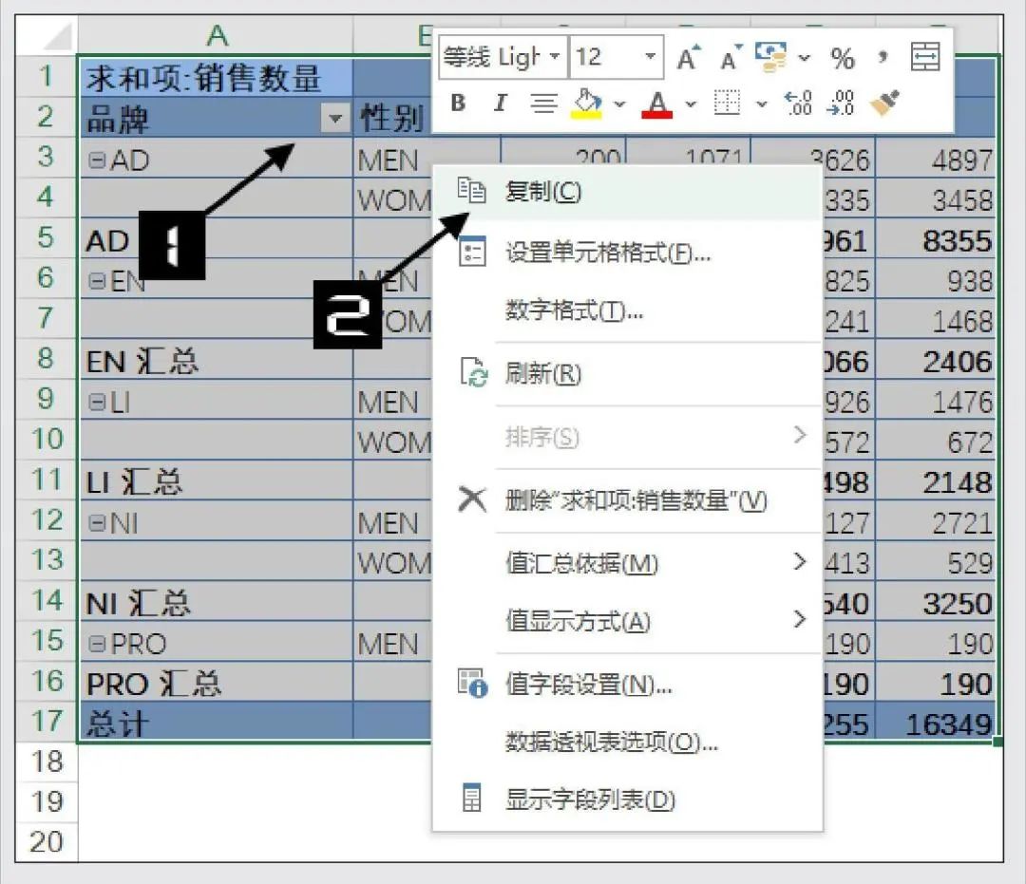This screenshot has width=1026, height=884.
Task: Open the font size 12 dropdown
Action: point(651,56)
